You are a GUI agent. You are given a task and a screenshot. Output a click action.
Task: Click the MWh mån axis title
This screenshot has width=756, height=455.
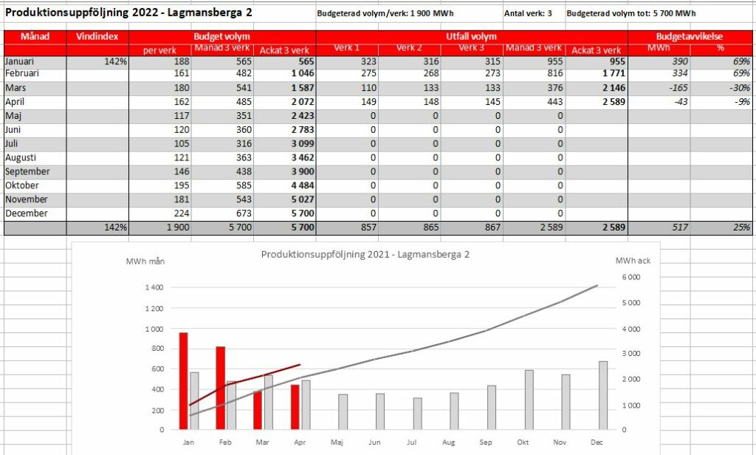[x=145, y=261]
